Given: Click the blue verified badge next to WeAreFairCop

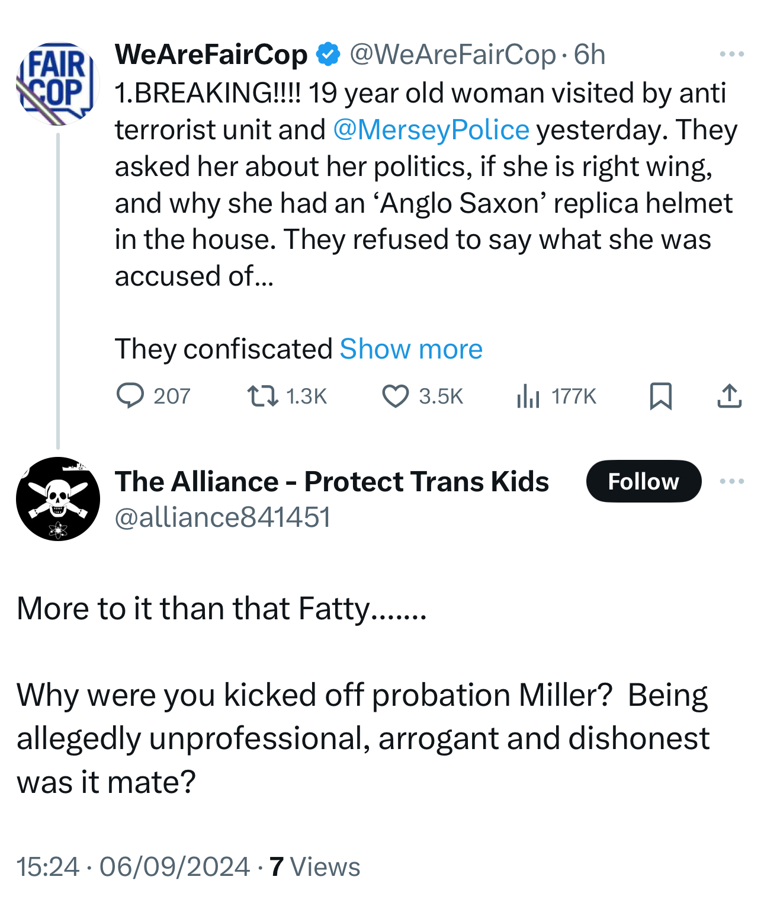Looking at the screenshot, I should click(x=328, y=55).
